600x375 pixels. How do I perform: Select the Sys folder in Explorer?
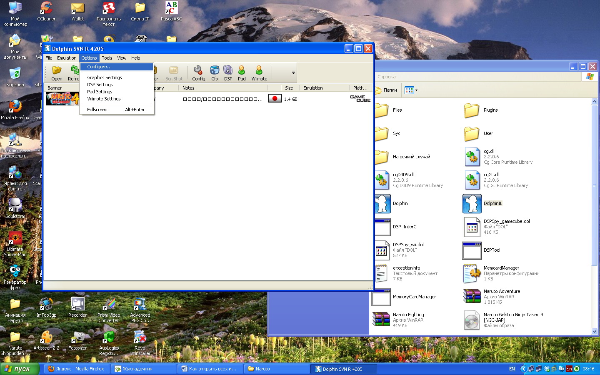(x=387, y=133)
